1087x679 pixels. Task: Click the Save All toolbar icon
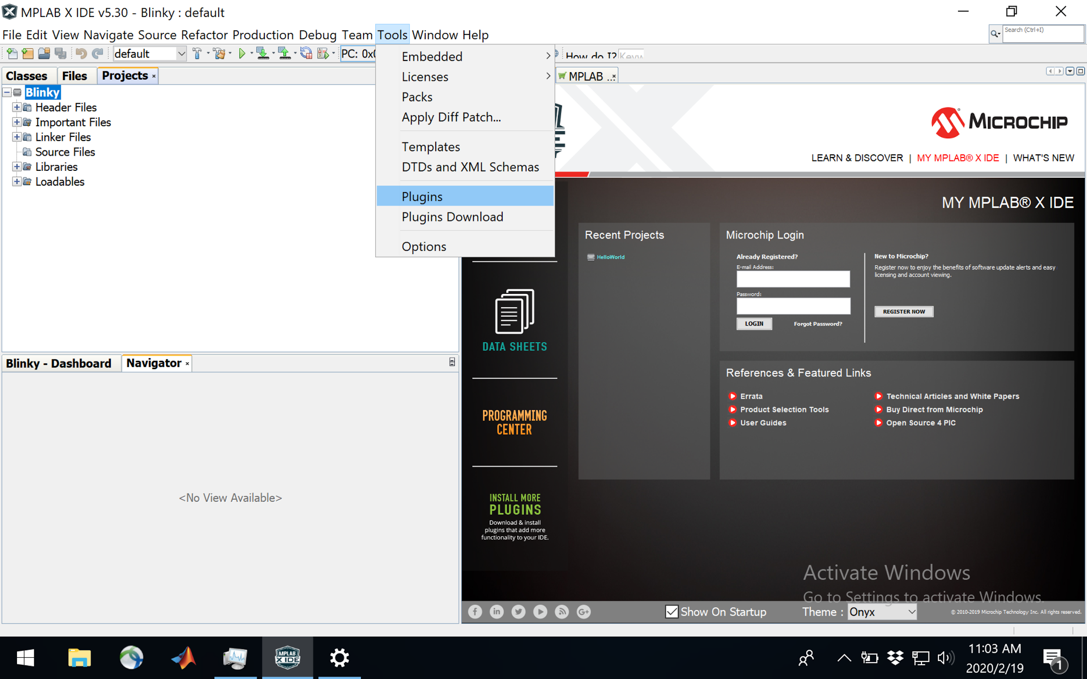click(x=60, y=54)
